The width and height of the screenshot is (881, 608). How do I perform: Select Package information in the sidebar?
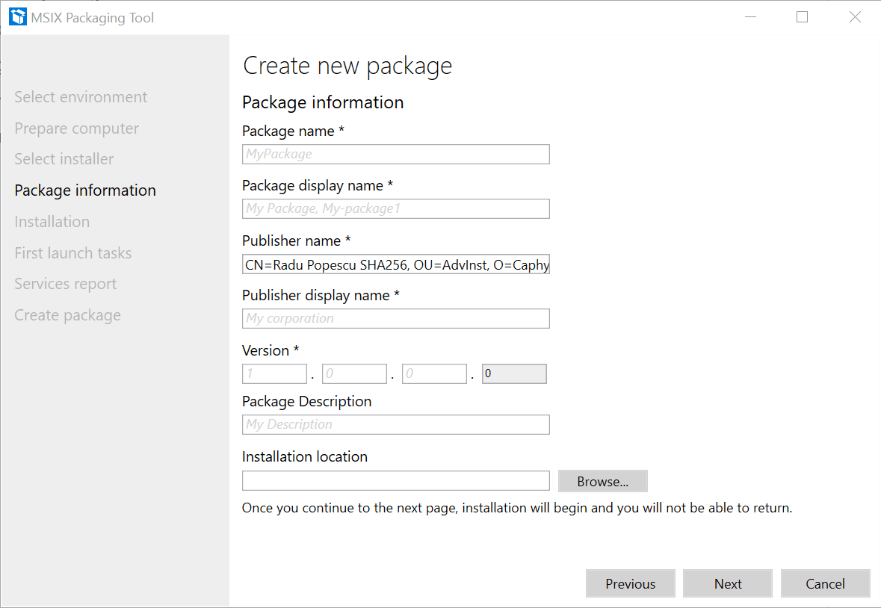85,191
